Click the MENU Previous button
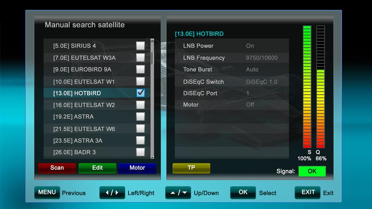 coord(47,192)
